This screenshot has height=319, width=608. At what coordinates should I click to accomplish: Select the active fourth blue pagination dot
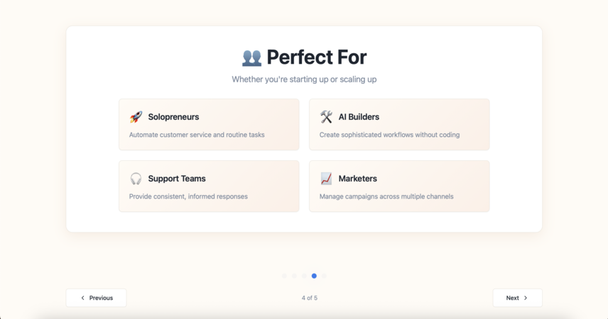pos(314,276)
